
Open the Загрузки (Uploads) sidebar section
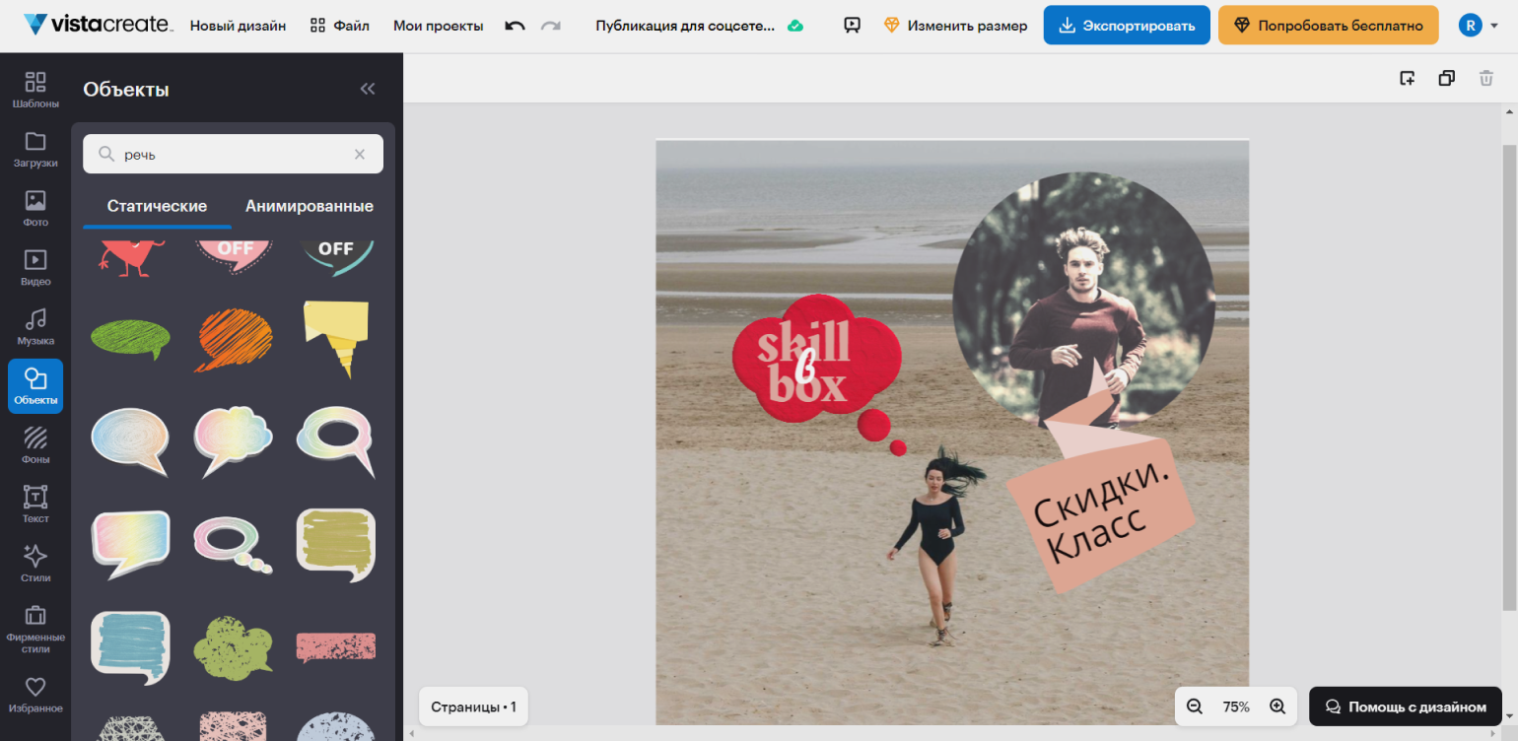pyautogui.click(x=35, y=149)
